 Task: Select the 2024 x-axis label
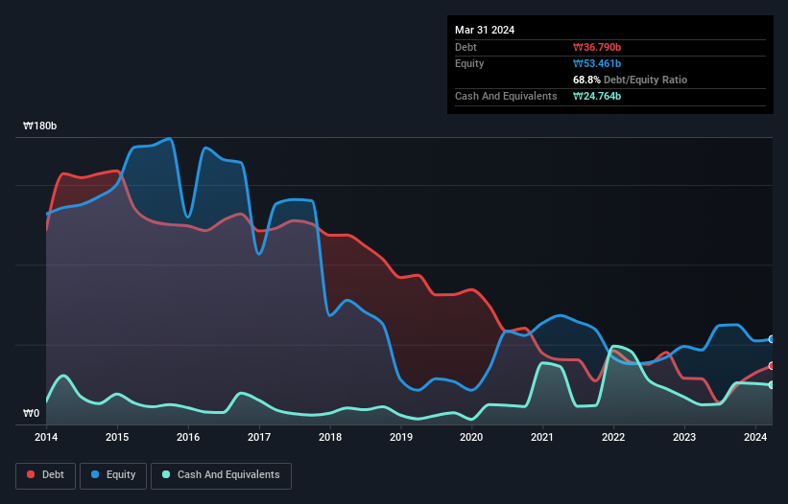(x=755, y=437)
